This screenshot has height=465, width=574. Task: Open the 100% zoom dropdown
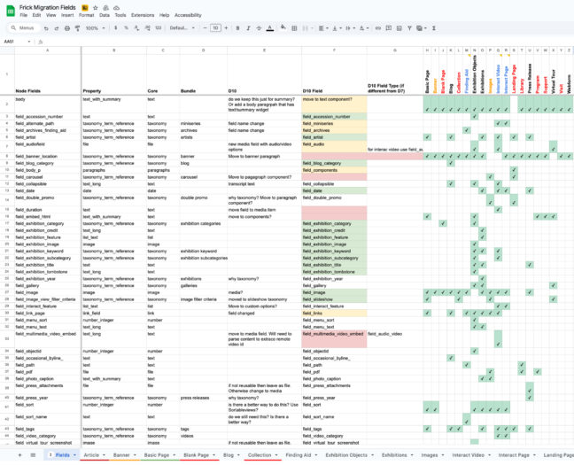[x=95, y=28]
